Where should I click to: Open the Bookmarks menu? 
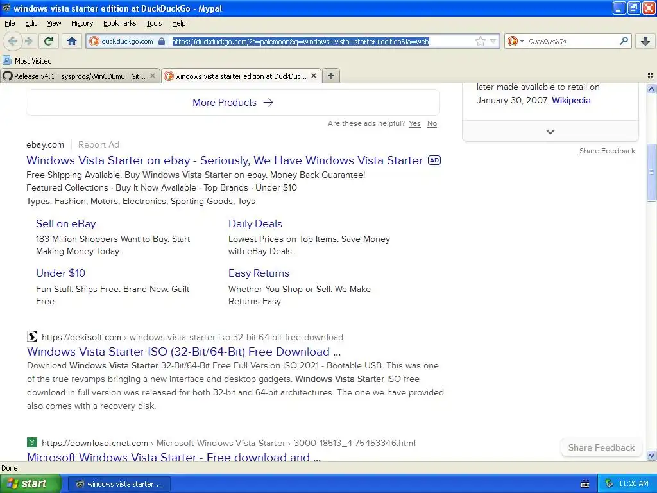pos(120,23)
